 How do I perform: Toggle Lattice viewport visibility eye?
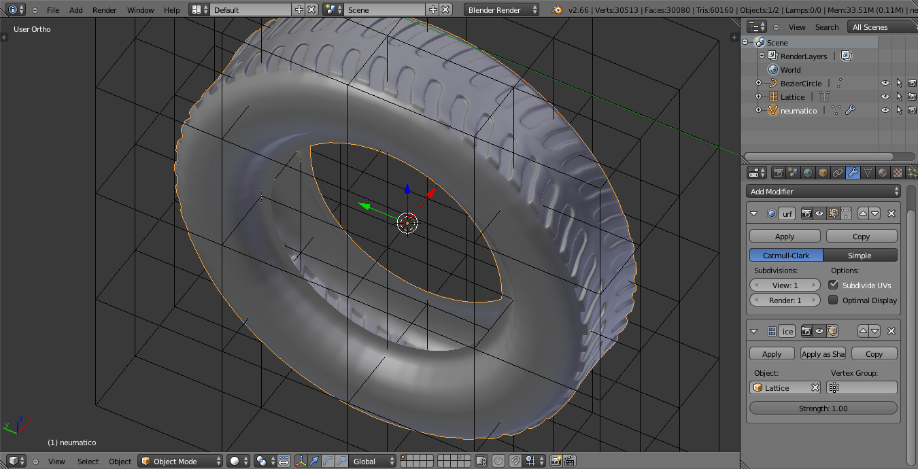pyautogui.click(x=885, y=97)
